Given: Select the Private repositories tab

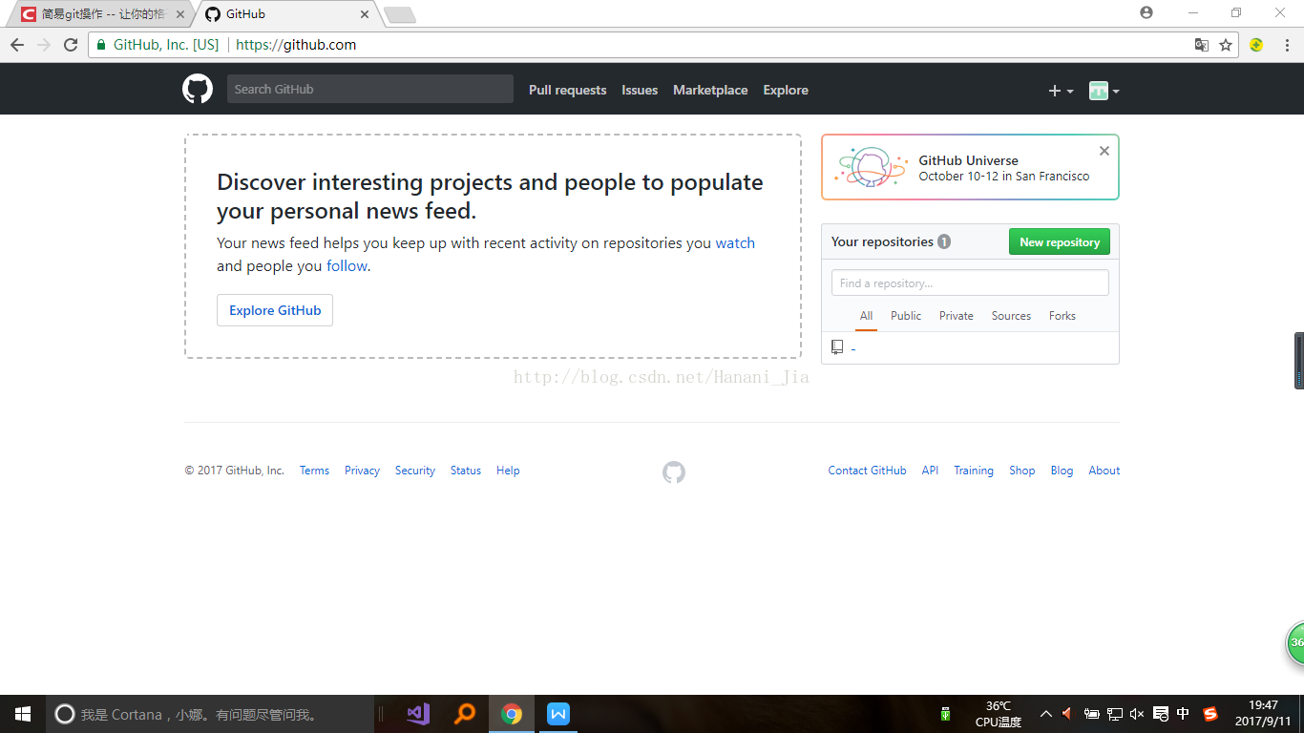Looking at the screenshot, I should (956, 316).
